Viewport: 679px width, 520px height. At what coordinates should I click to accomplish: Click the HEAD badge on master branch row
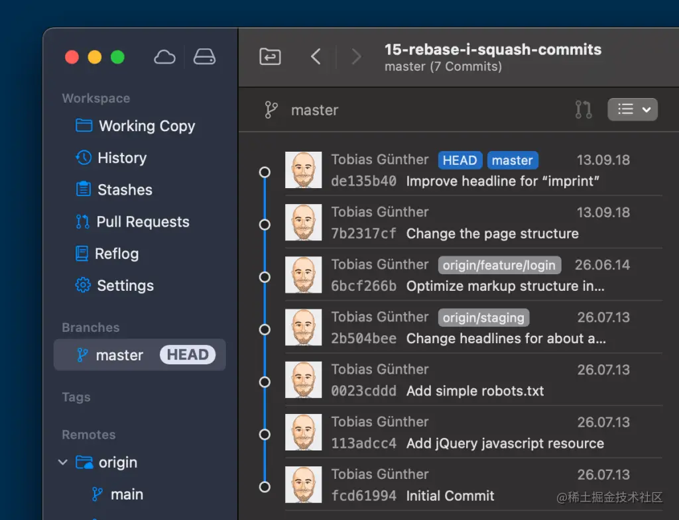(188, 355)
